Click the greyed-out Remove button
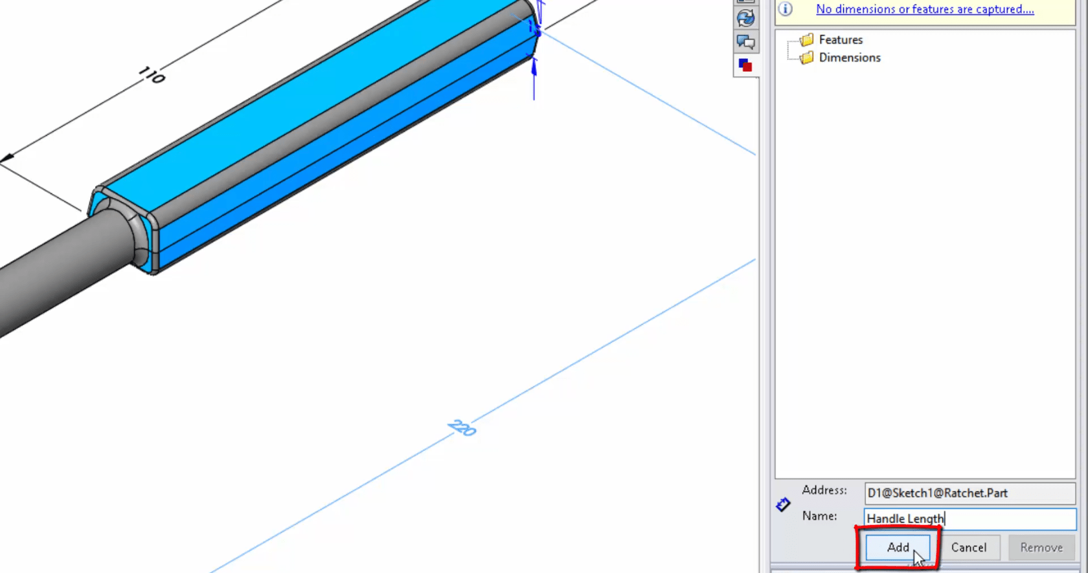The image size is (1088, 573). tap(1041, 548)
